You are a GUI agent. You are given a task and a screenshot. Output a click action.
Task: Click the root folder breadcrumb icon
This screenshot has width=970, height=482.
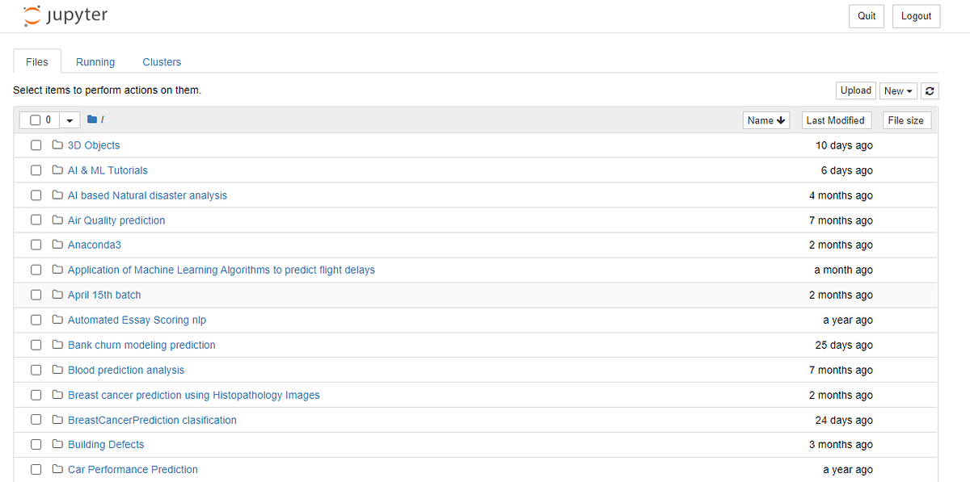(94, 119)
